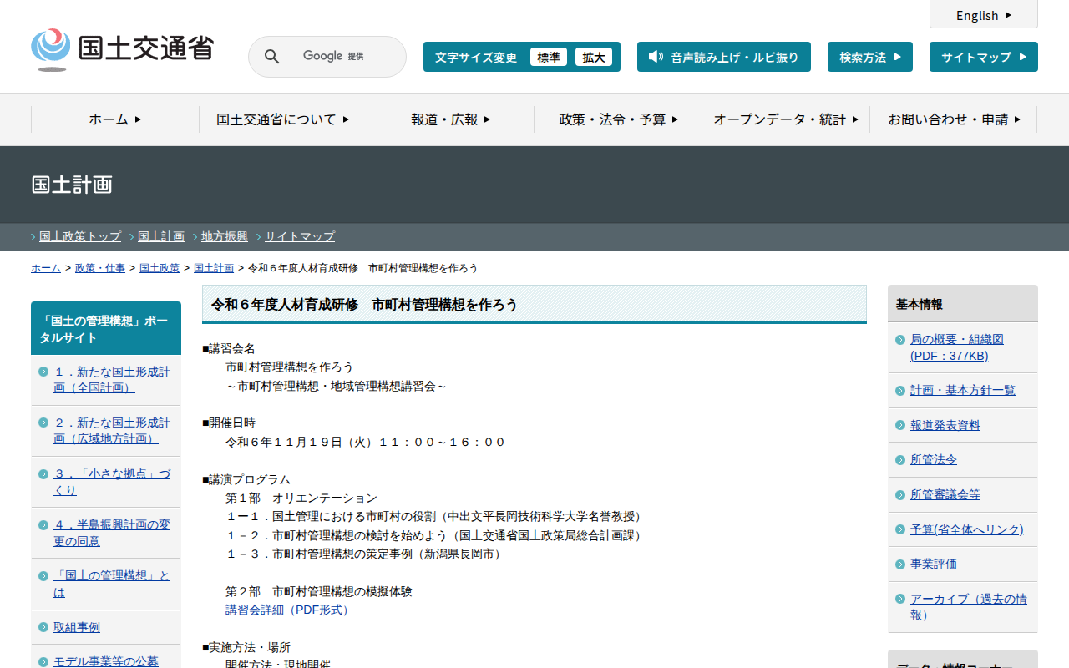The width and height of the screenshot is (1069, 668).
Task: Open 計画・基本方針一覧 sidebar link
Action: (x=962, y=390)
